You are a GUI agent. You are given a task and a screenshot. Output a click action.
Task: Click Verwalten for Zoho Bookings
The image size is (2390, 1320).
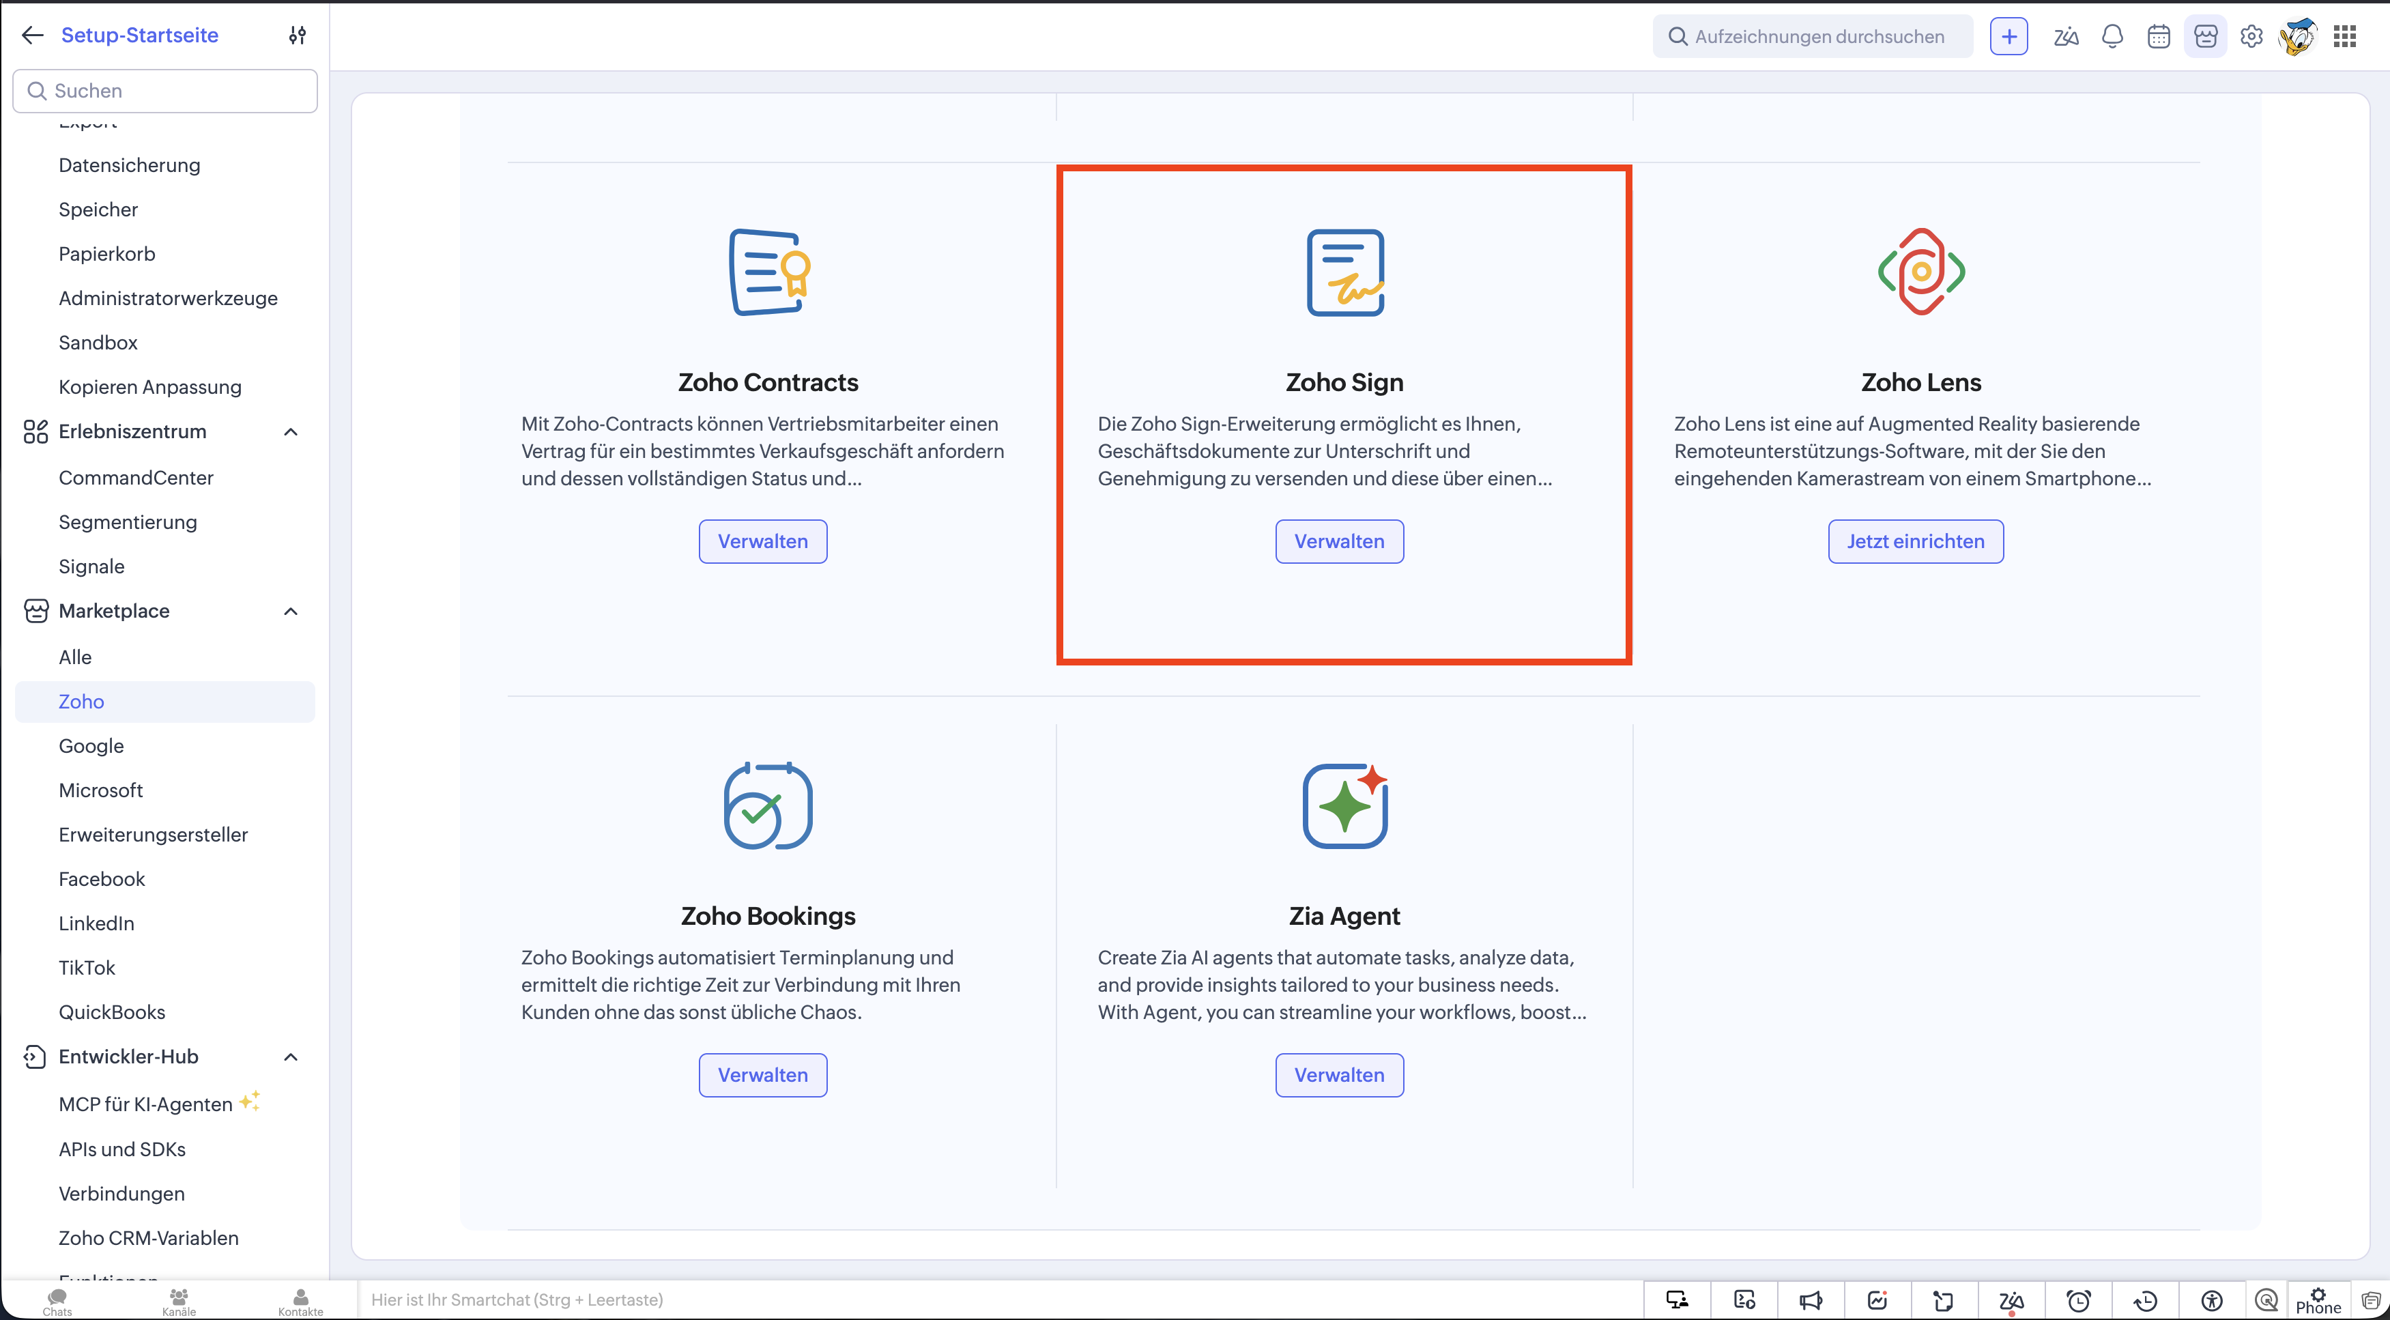762,1074
